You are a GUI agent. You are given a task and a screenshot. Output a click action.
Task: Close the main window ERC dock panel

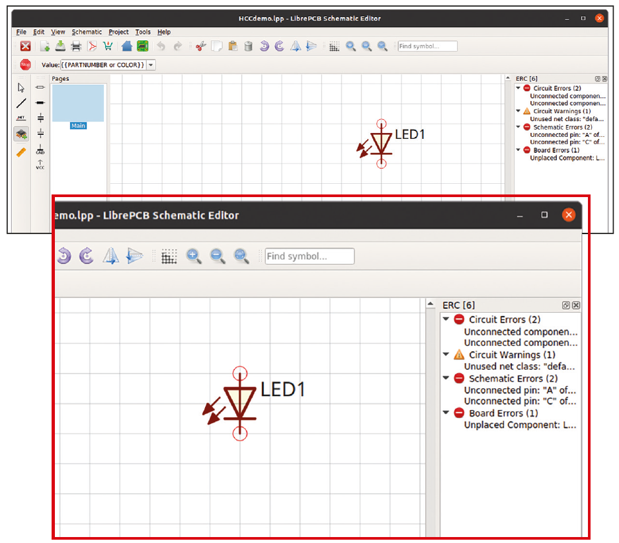pyautogui.click(x=604, y=79)
